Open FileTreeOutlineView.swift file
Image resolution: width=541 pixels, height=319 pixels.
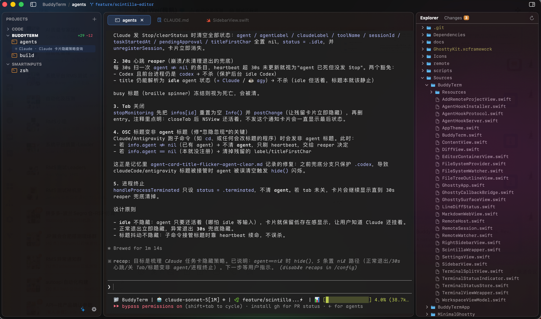click(x=475, y=178)
